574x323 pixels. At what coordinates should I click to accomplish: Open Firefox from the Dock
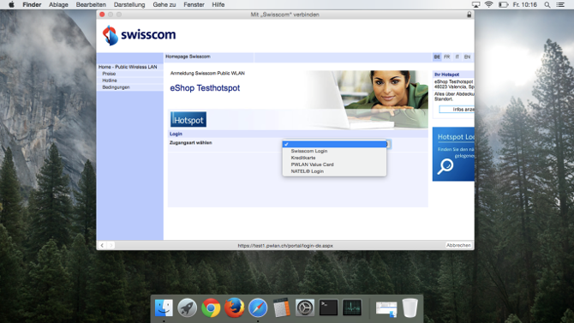[x=234, y=308]
